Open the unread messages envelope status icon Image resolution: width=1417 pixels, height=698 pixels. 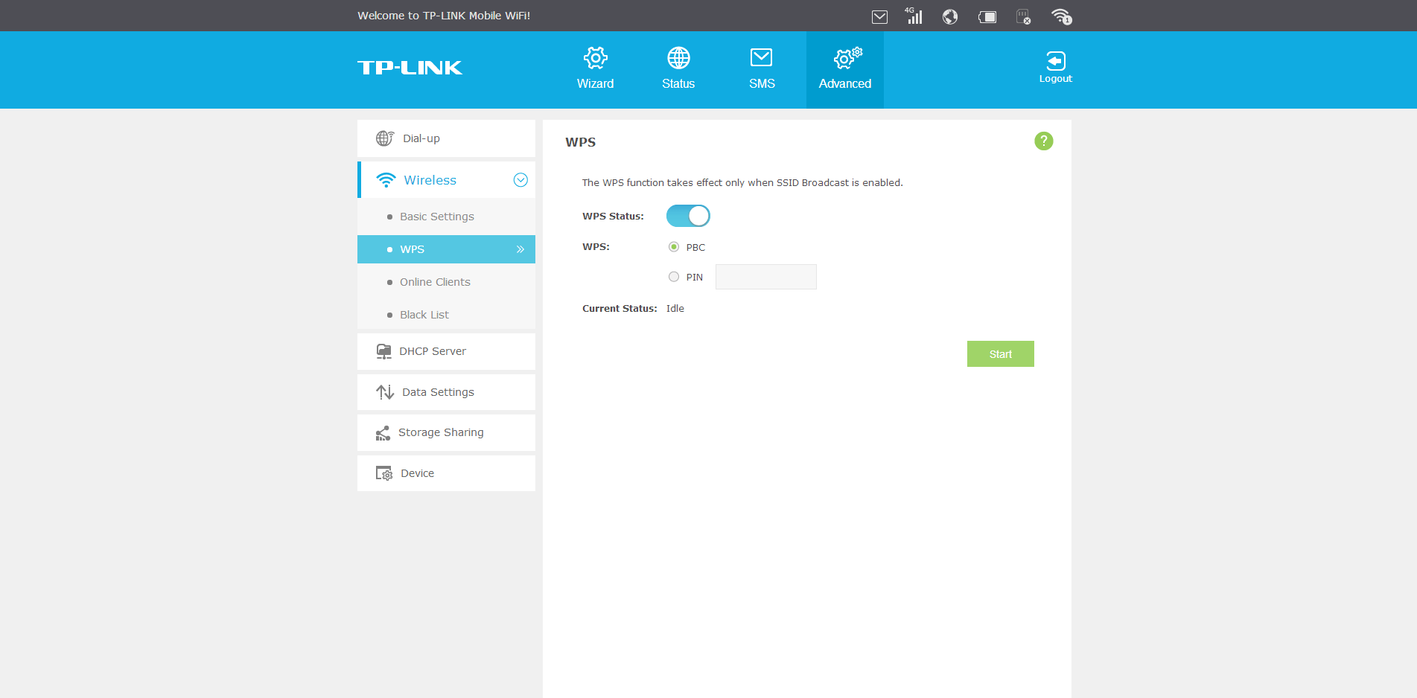(879, 16)
